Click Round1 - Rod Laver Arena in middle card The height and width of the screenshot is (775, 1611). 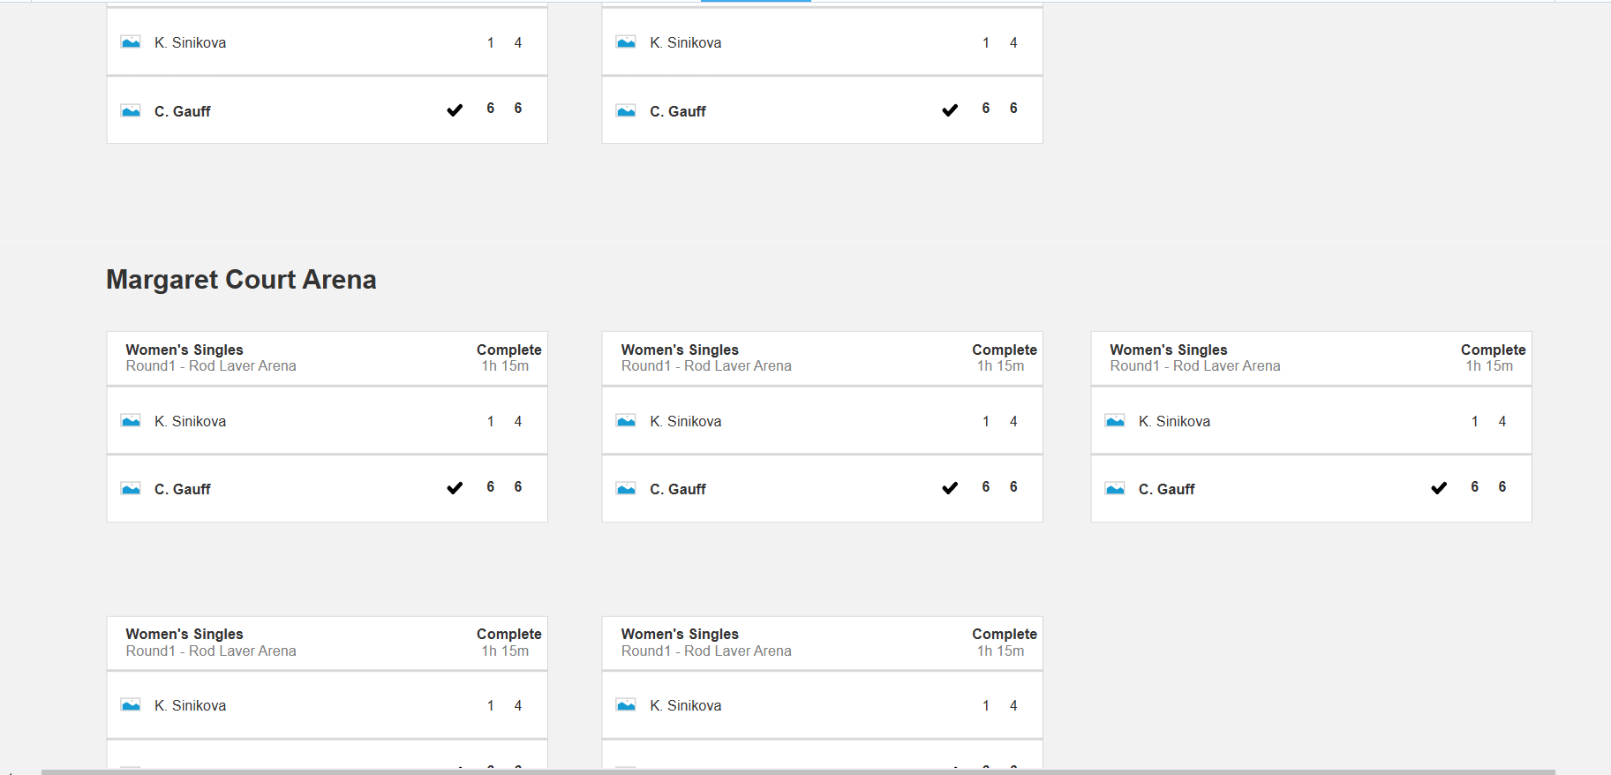(x=706, y=366)
